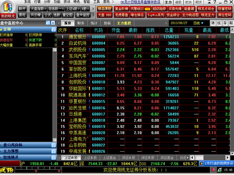234x175 pixels.
Task: Close the 盘中监控中心 panel
Action: tap(53, 23)
